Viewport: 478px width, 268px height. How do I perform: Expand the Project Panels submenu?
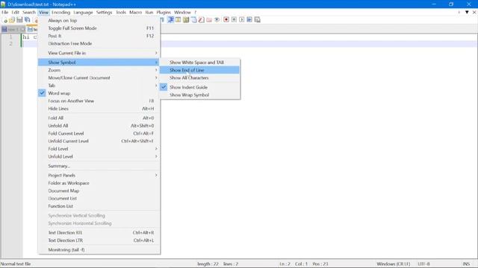tap(99, 176)
